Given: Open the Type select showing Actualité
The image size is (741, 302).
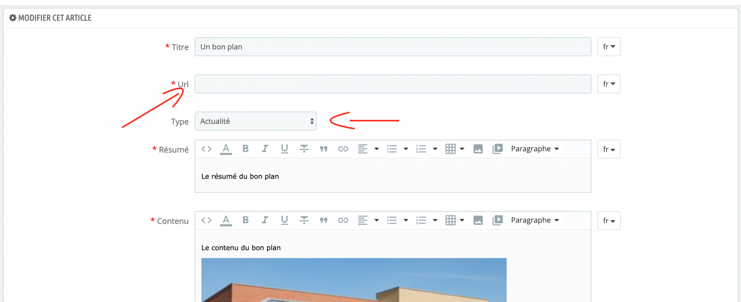Looking at the screenshot, I should [255, 121].
